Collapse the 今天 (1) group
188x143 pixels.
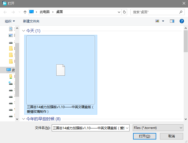(x=23, y=31)
